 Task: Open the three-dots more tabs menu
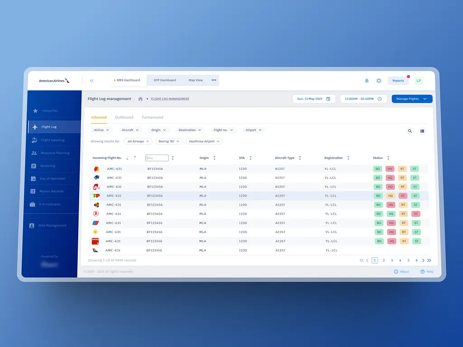[x=214, y=80]
